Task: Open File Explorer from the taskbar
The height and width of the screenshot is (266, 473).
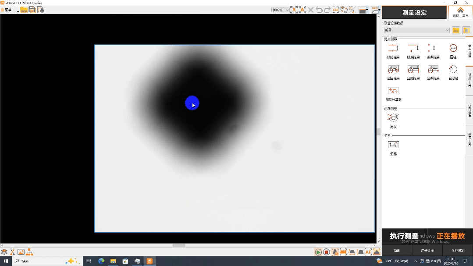Action: click(113, 261)
